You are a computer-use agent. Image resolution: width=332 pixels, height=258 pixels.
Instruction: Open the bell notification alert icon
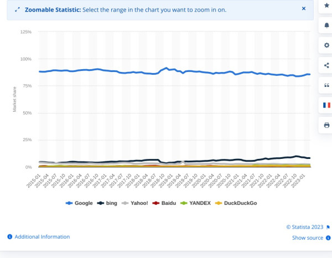[326, 25]
